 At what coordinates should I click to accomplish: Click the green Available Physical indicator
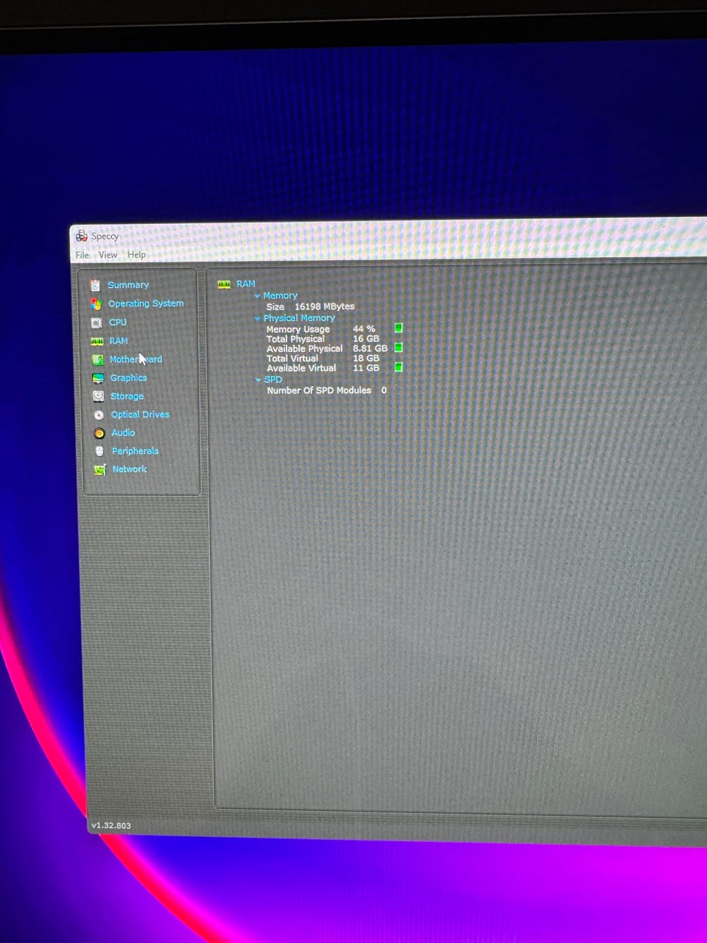coord(398,347)
